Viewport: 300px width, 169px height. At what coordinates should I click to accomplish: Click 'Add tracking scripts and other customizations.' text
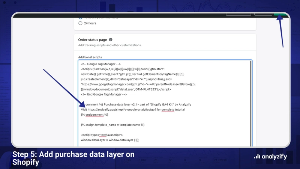[x=110, y=45]
